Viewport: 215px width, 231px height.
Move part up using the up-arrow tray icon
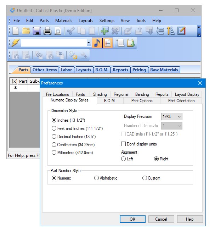click(139, 31)
